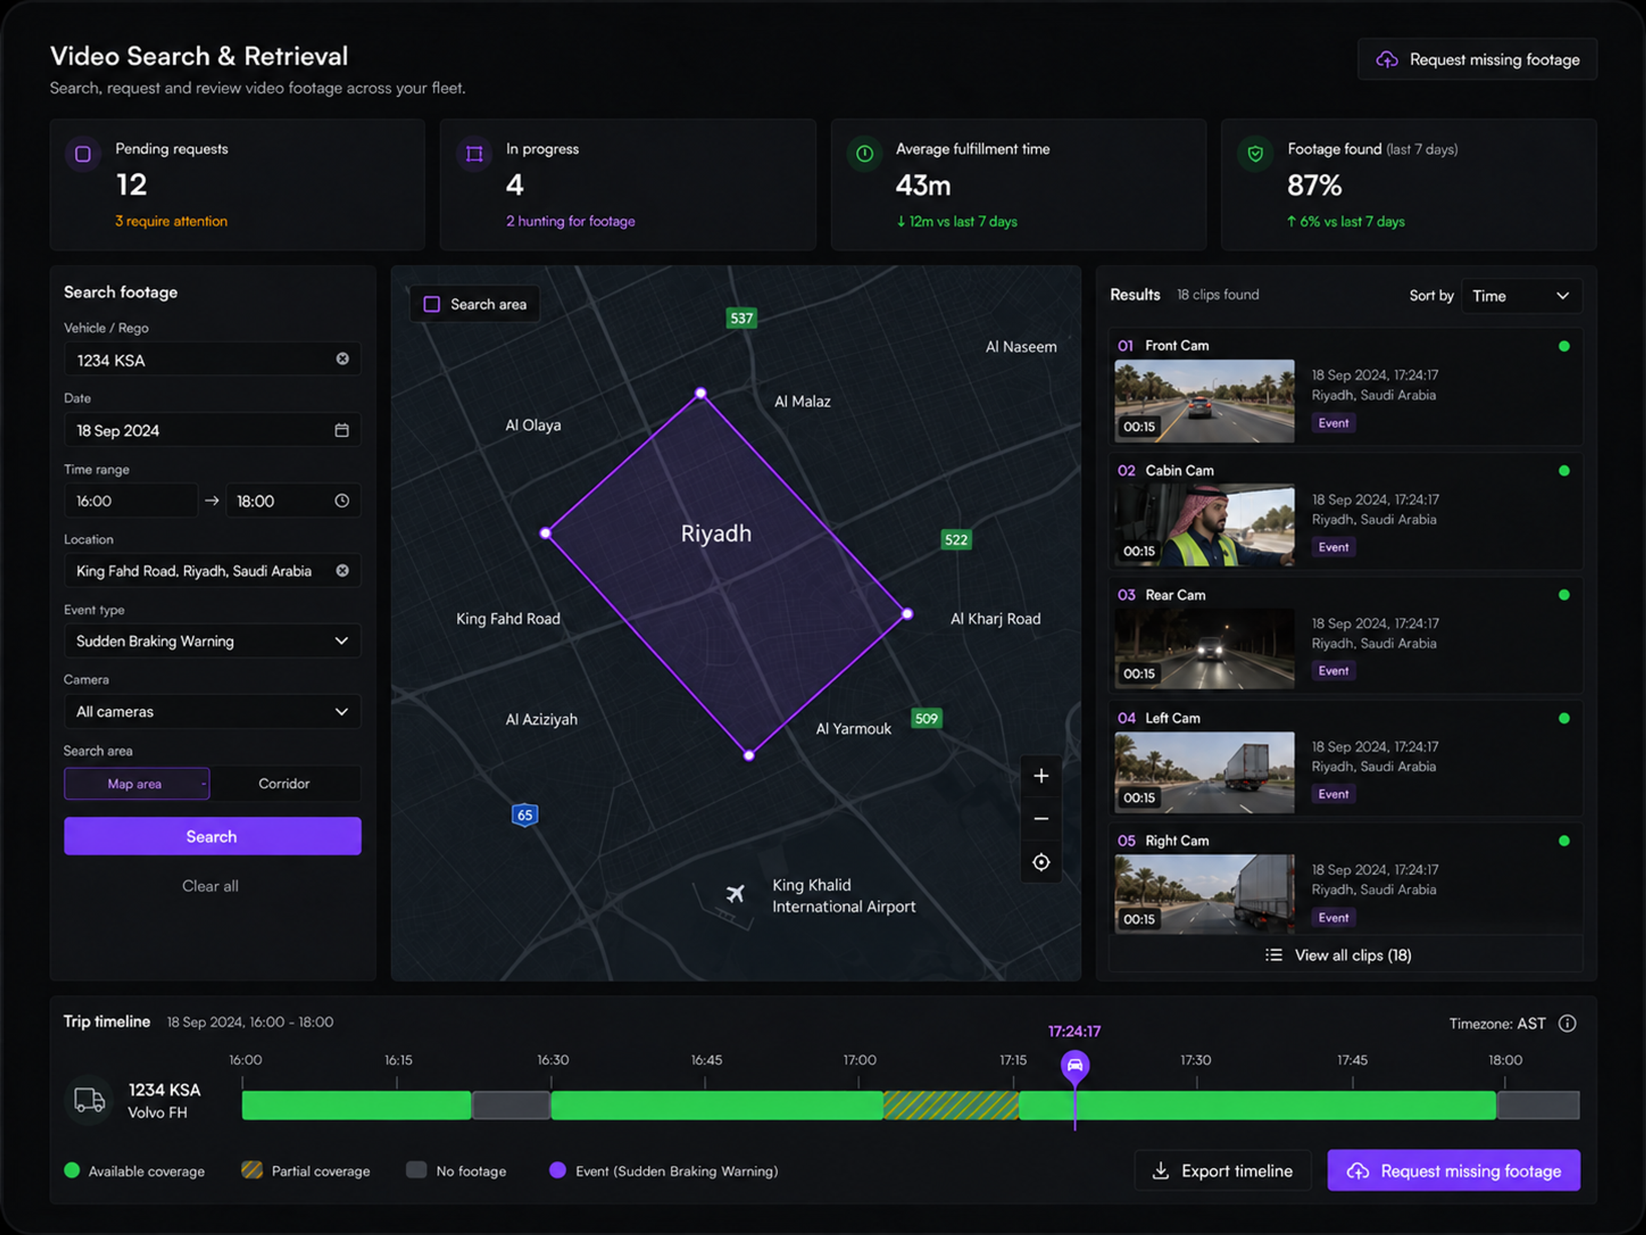This screenshot has width=1646, height=1235.
Task: Toggle the Search area checkbox on map
Action: (x=432, y=304)
